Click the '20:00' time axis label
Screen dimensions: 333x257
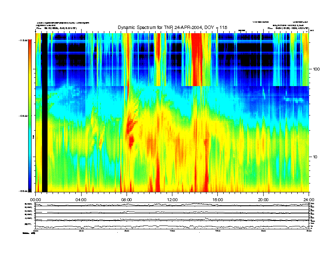263,200
